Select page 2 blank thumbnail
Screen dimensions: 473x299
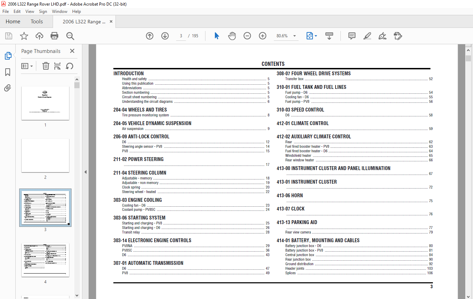[x=45, y=155]
